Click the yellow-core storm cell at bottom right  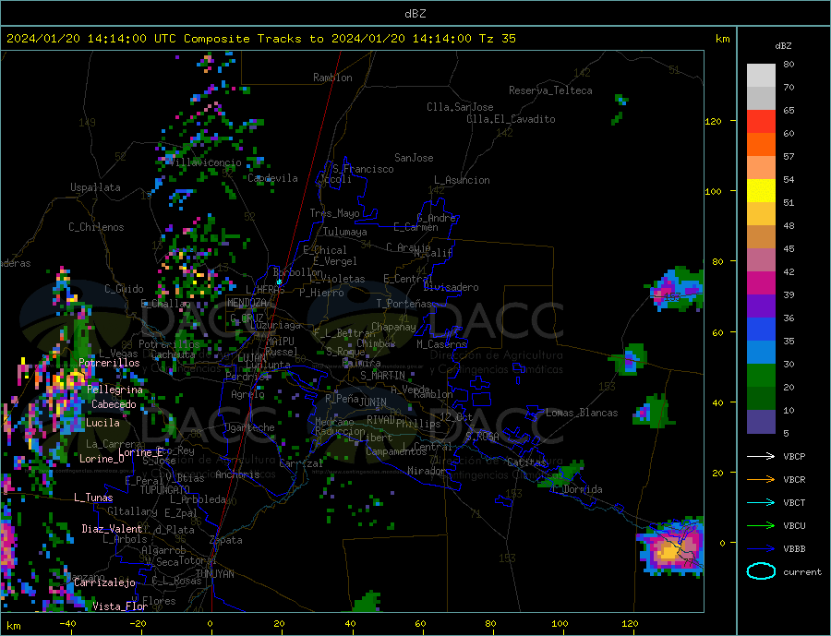tap(670, 549)
